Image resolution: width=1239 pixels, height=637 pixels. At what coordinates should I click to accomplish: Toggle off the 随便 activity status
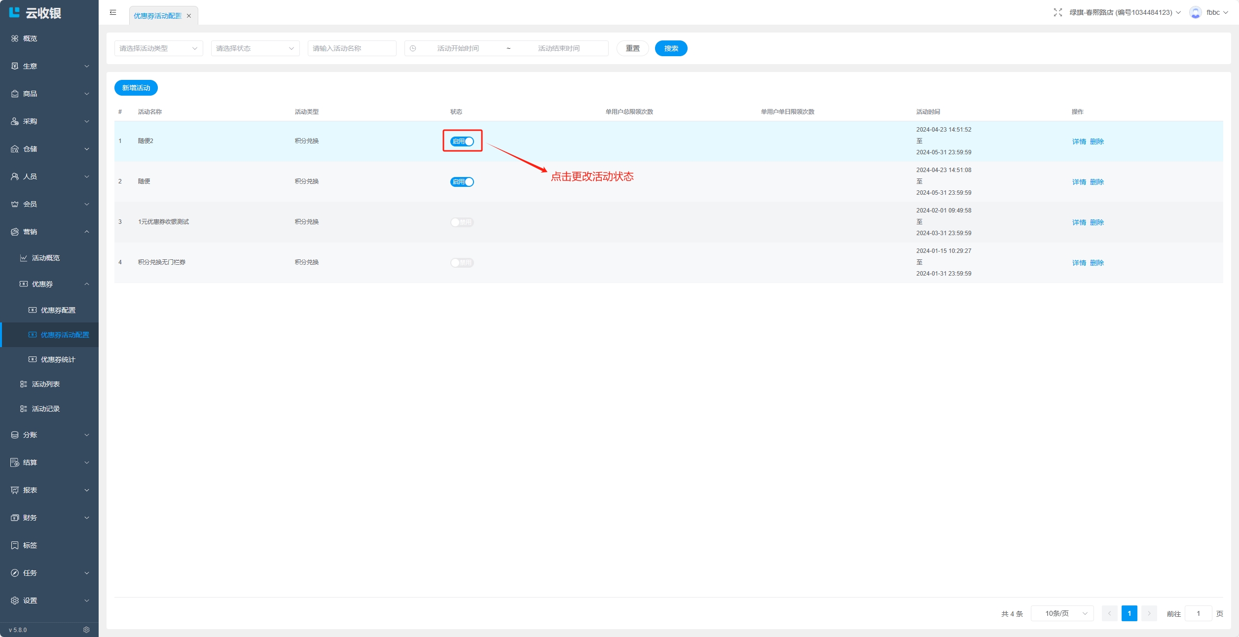[x=462, y=182]
